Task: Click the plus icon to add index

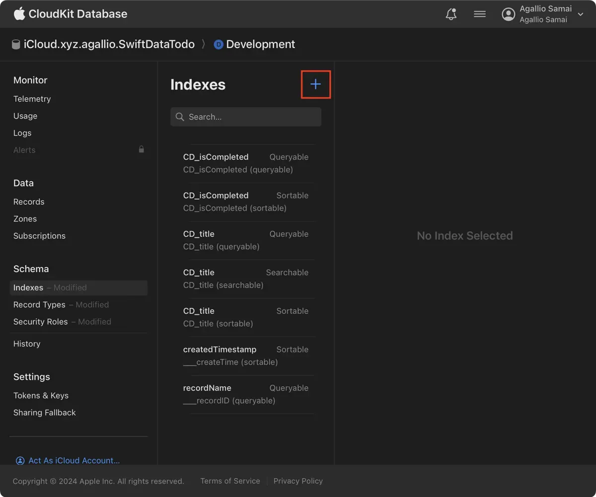Action: pos(315,84)
